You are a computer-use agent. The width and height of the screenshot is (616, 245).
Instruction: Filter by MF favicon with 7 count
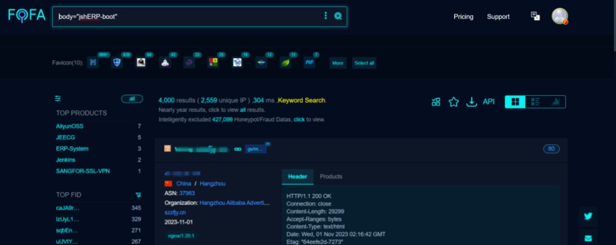(x=309, y=62)
